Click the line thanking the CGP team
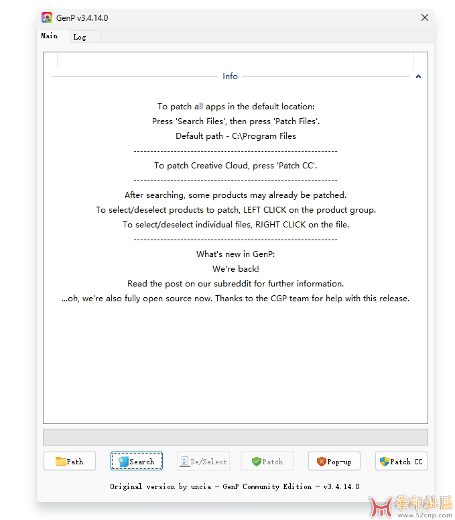 point(235,299)
